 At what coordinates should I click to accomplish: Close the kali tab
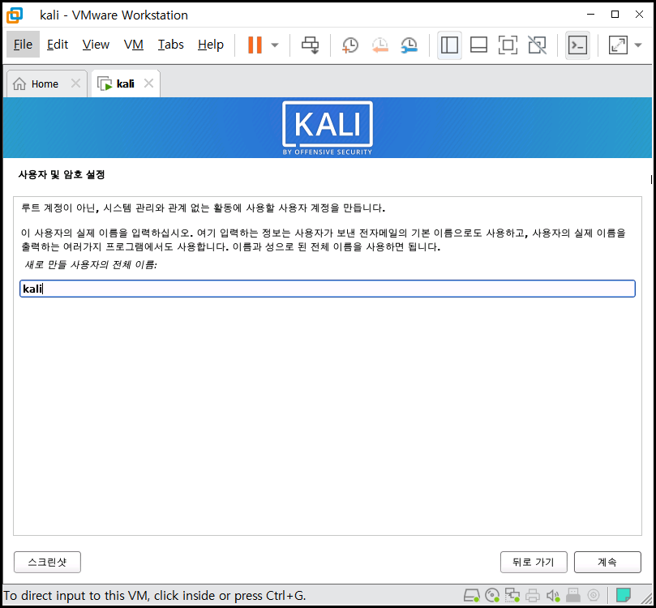[x=149, y=83]
